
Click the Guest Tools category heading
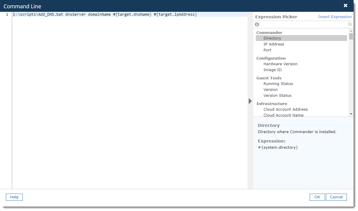tap(269, 78)
